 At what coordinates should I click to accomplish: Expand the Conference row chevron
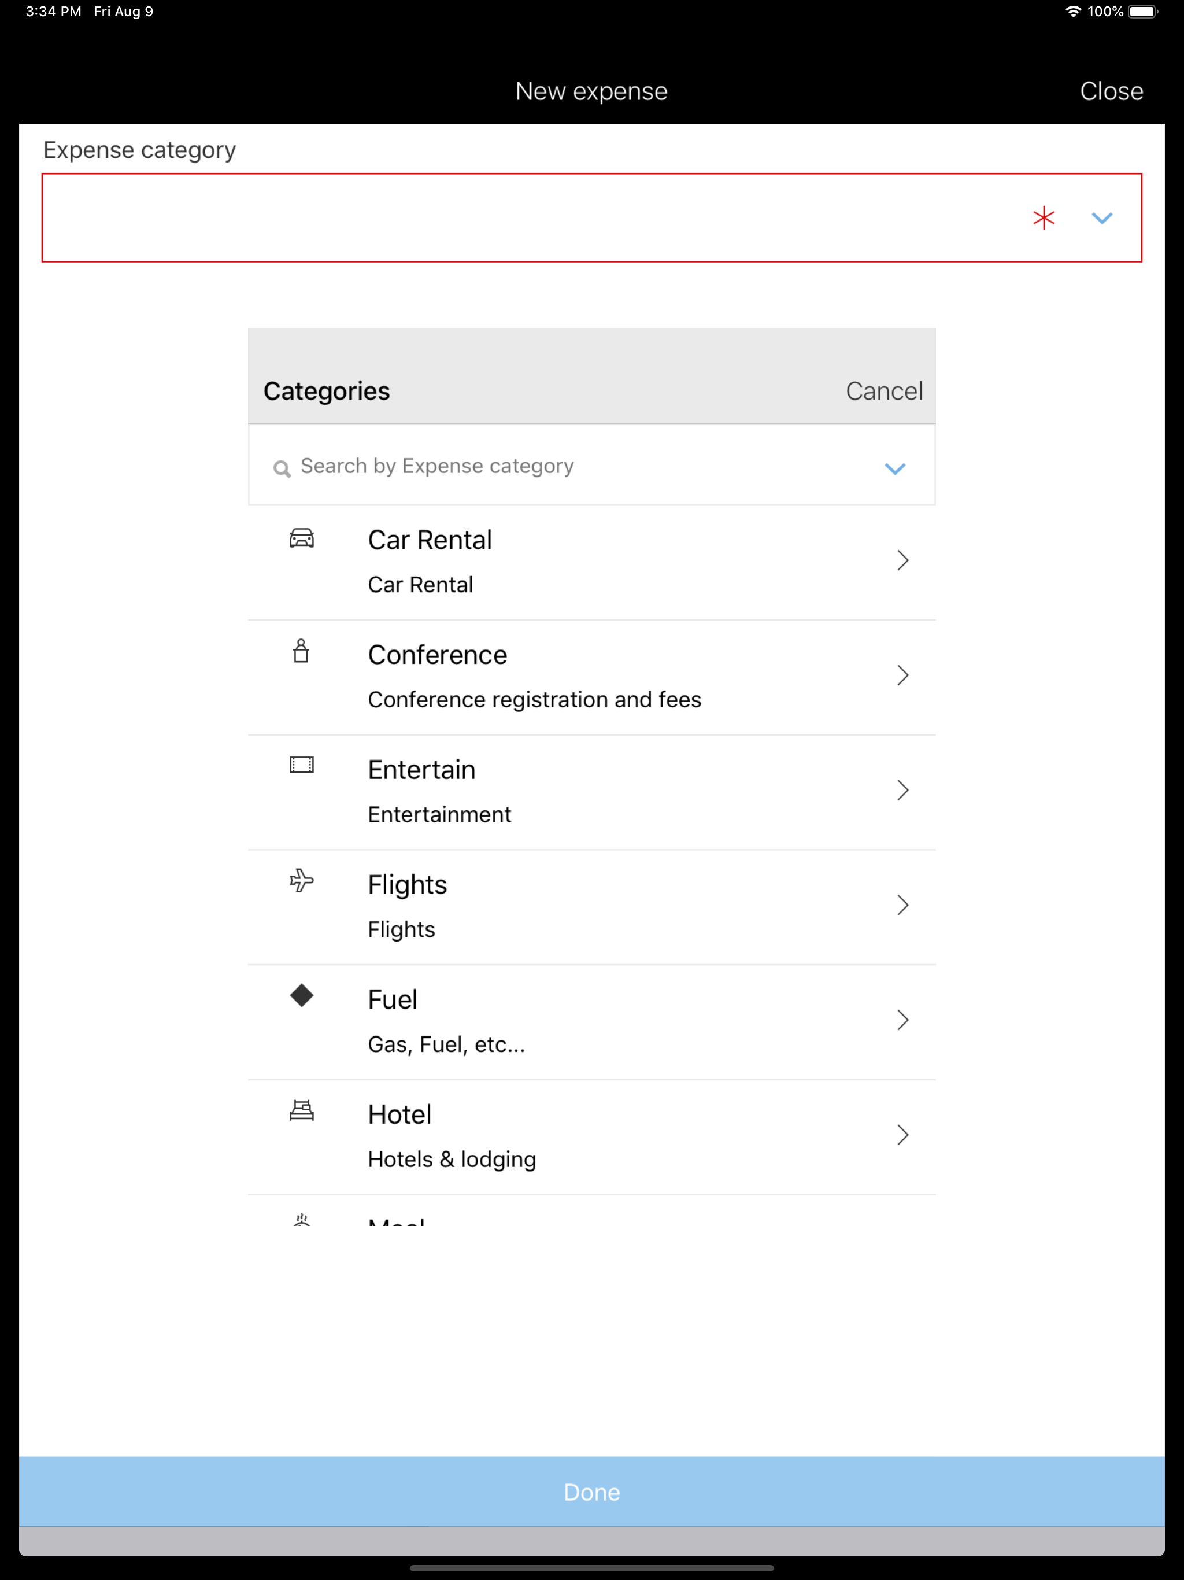(x=902, y=675)
